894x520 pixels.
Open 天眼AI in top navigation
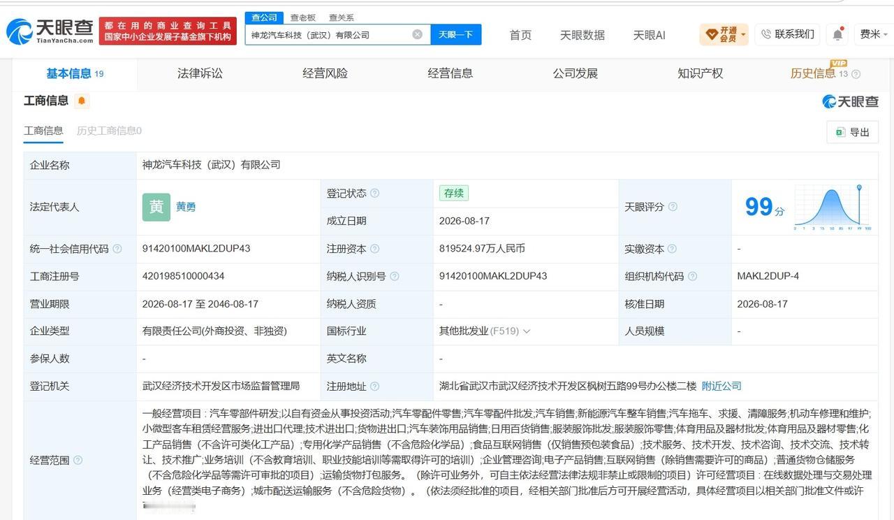[649, 35]
